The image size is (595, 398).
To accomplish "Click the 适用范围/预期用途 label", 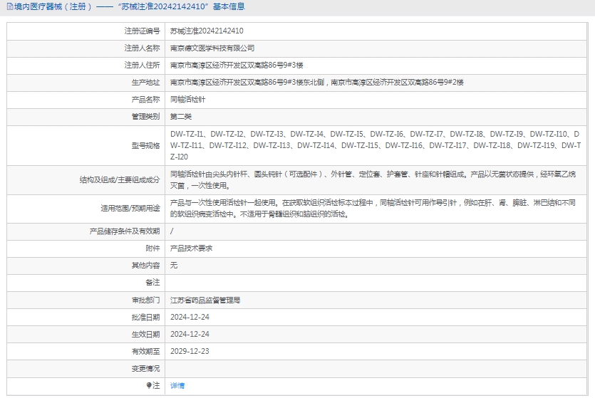I will pos(130,209).
